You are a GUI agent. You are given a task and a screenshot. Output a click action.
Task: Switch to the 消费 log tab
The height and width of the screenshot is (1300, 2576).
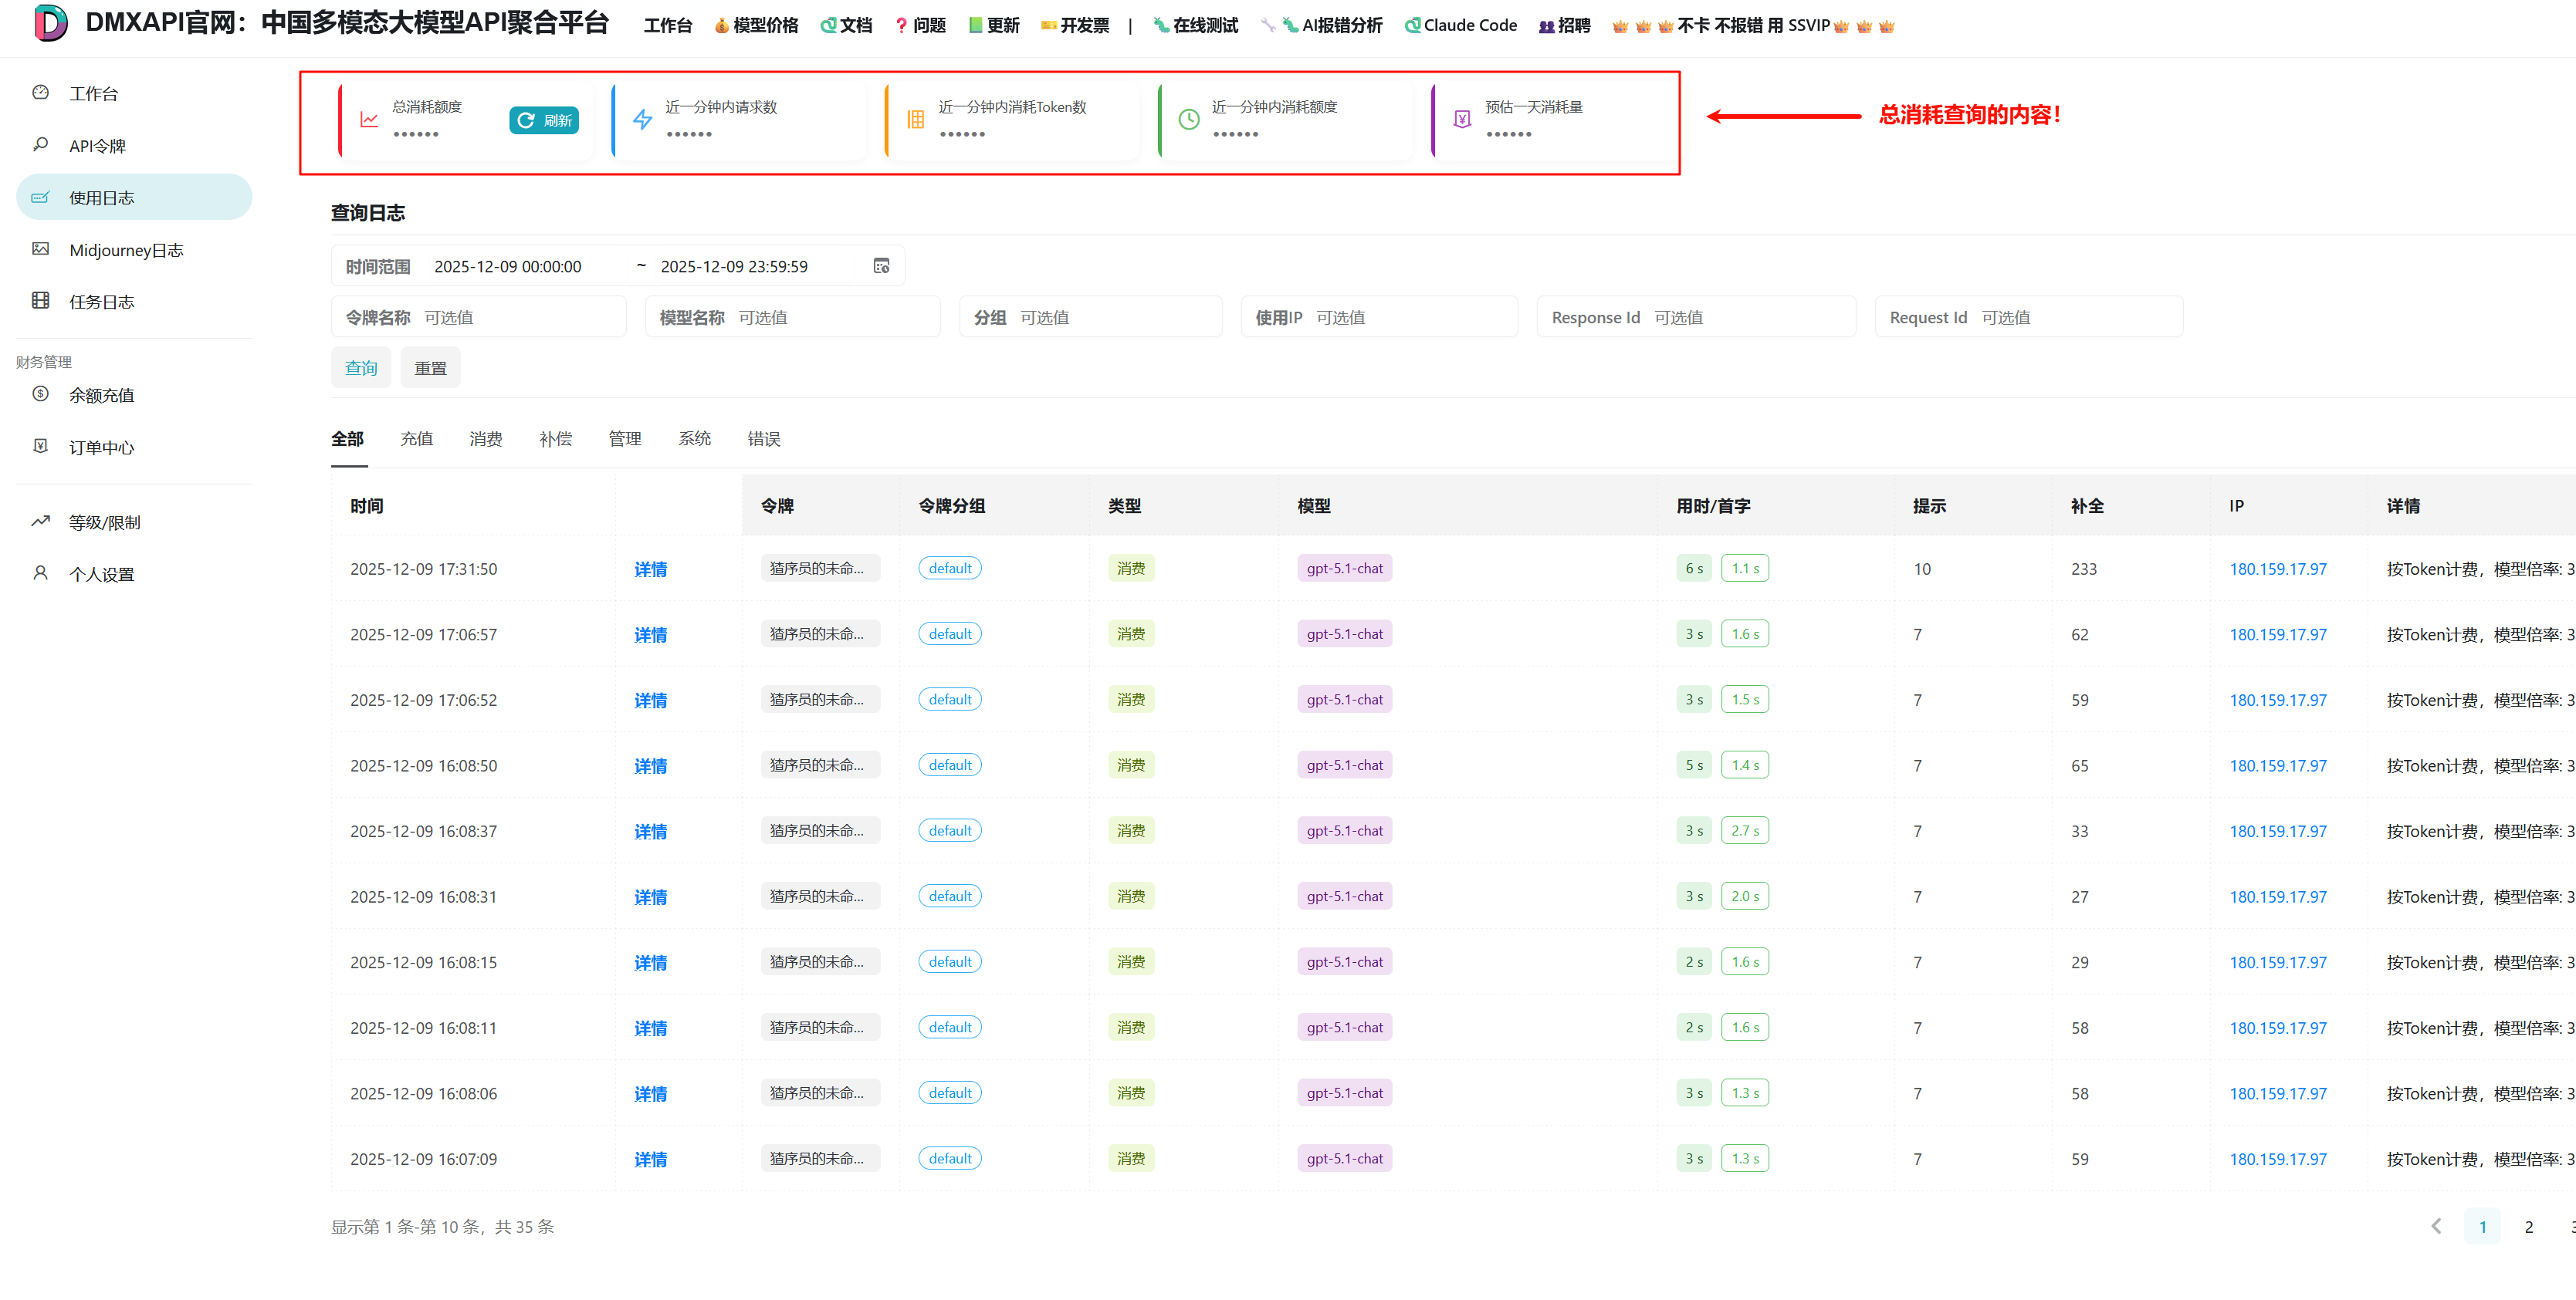[485, 439]
